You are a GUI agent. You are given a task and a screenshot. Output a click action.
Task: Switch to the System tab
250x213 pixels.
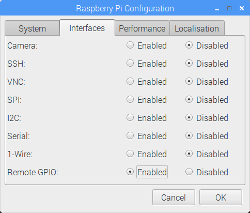[x=33, y=28]
